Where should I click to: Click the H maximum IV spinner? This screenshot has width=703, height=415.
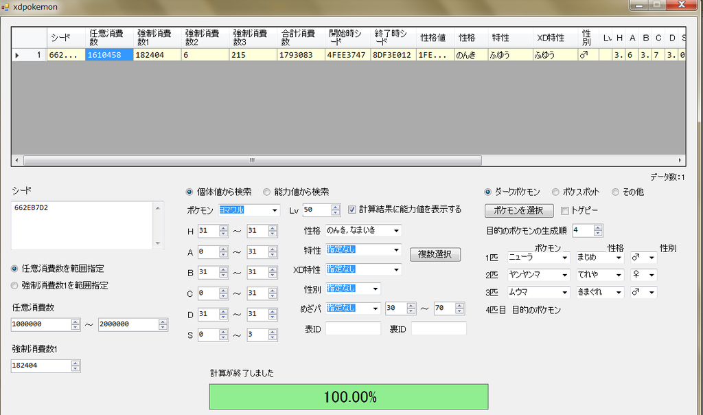(262, 231)
